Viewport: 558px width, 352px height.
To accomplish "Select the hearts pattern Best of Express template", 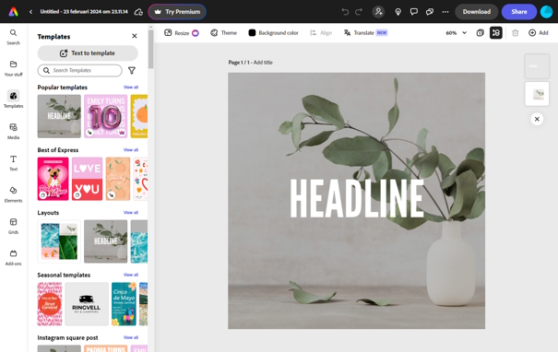I will (140, 179).
